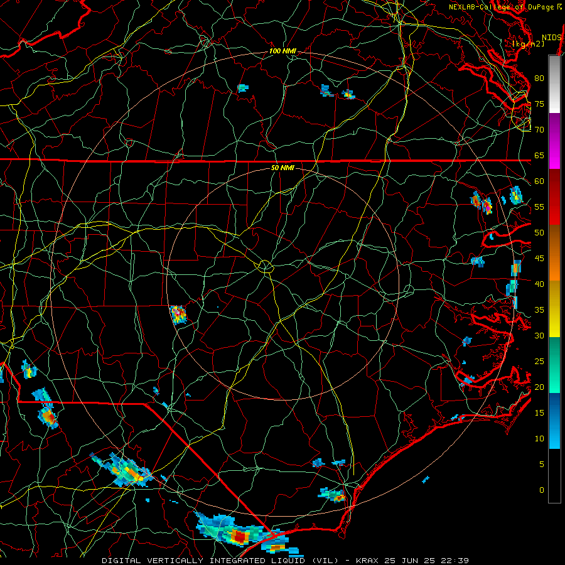Click the 80 value on the scale
Screen dimensions: 565x565
pyautogui.click(x=539, y=78)
